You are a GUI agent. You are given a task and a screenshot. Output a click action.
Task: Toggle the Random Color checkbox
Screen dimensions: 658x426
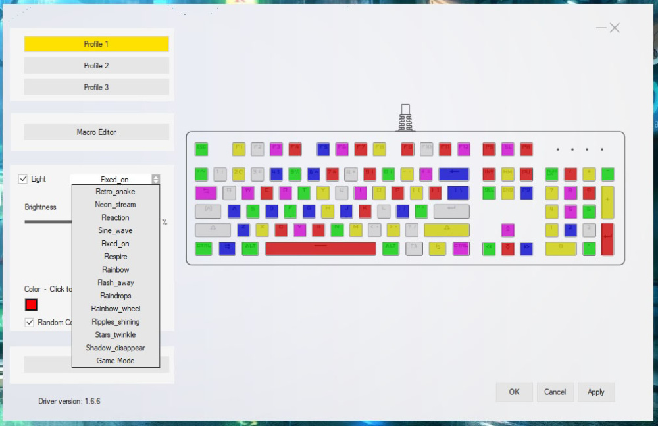30,322
